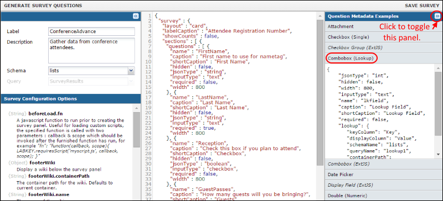Click the "showCounts" : false line
Image resolution: width=443 pixels, height=201 pixels.
pos(190,36)
